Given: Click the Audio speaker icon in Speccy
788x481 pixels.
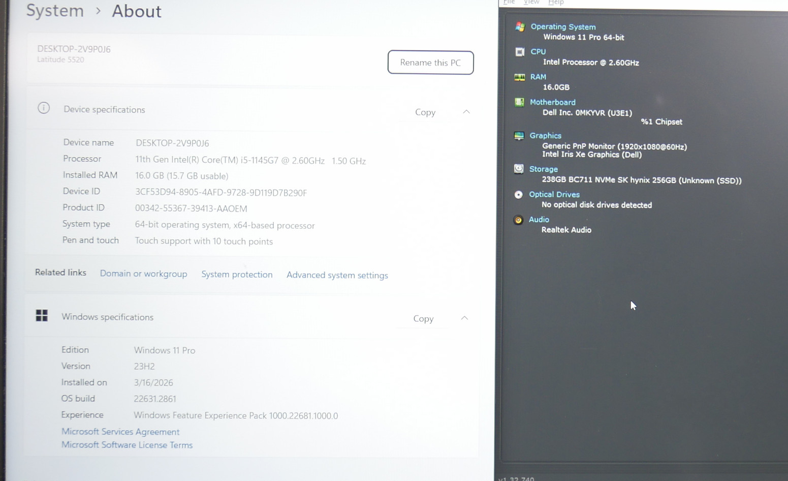Looking at the screenshot, I should pyautogui.click(x=518, y=220).
